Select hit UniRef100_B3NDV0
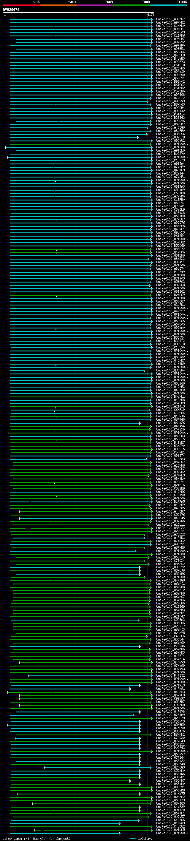 pos(170,446)
